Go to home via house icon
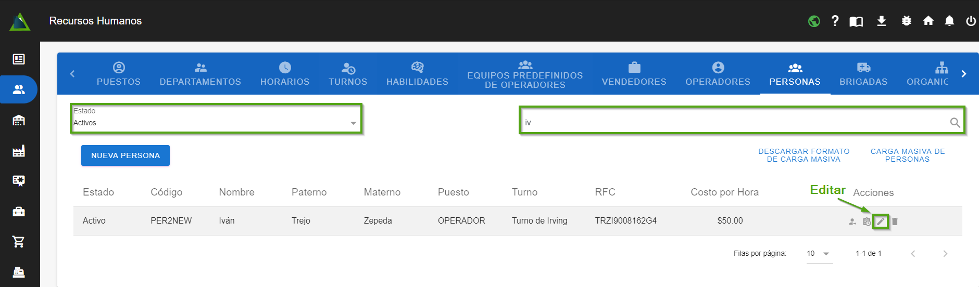979x287 pixels. 928,21
